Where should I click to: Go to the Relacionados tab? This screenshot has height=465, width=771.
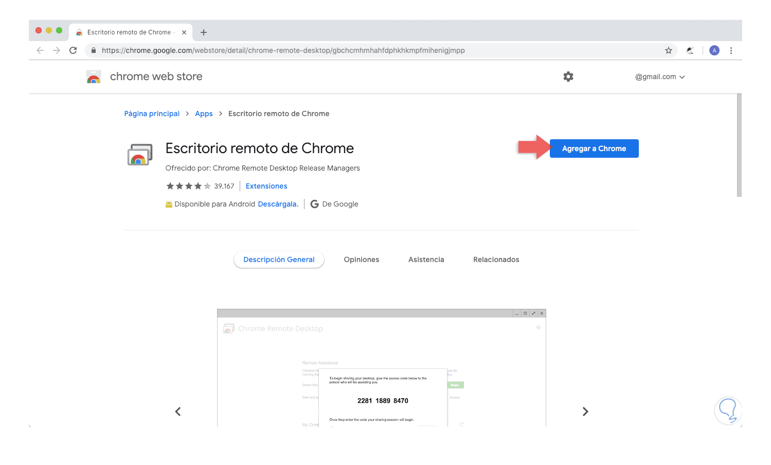point(496,259)
